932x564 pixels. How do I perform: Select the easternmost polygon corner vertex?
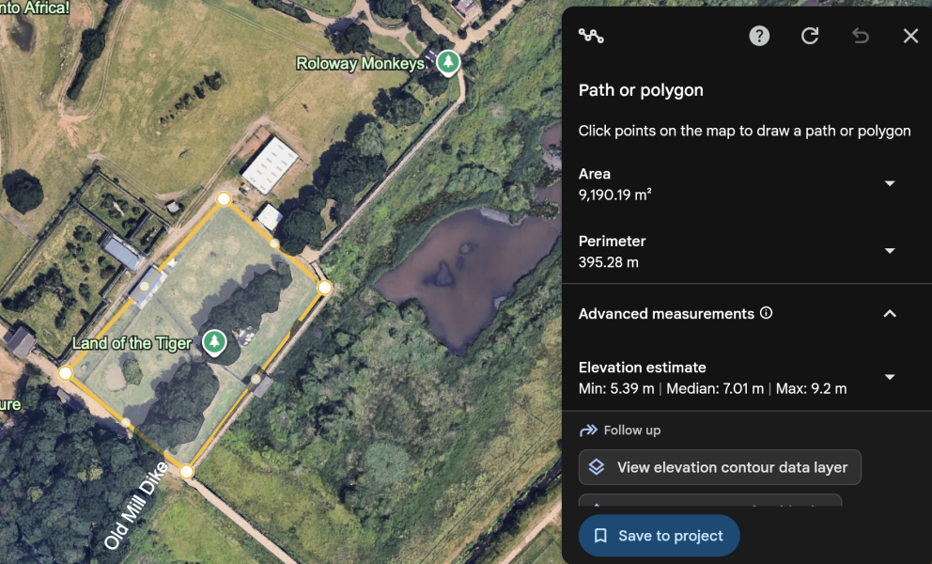(324, 288)
